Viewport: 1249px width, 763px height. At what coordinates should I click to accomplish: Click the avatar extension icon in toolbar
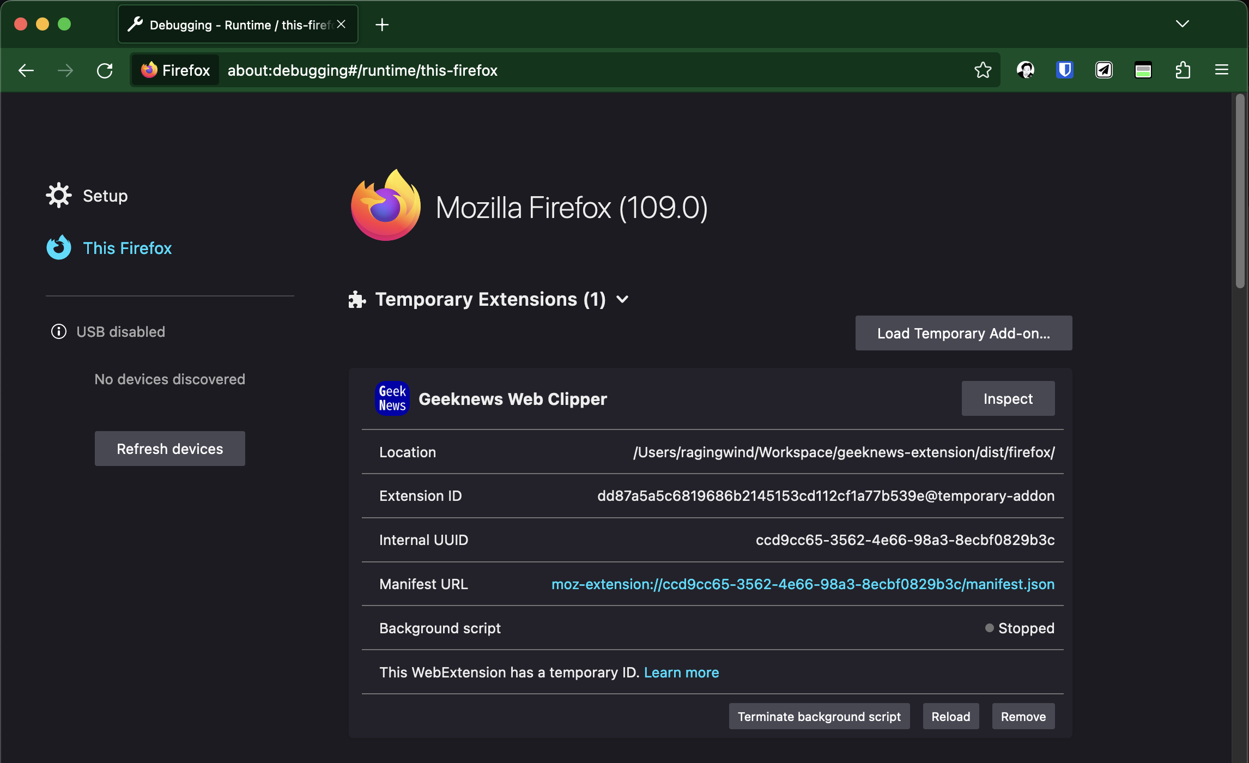tap(1025, 70)
